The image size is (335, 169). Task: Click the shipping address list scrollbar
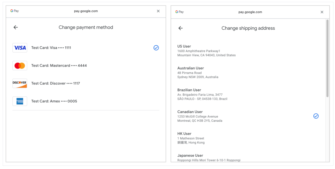coord(327,59)
